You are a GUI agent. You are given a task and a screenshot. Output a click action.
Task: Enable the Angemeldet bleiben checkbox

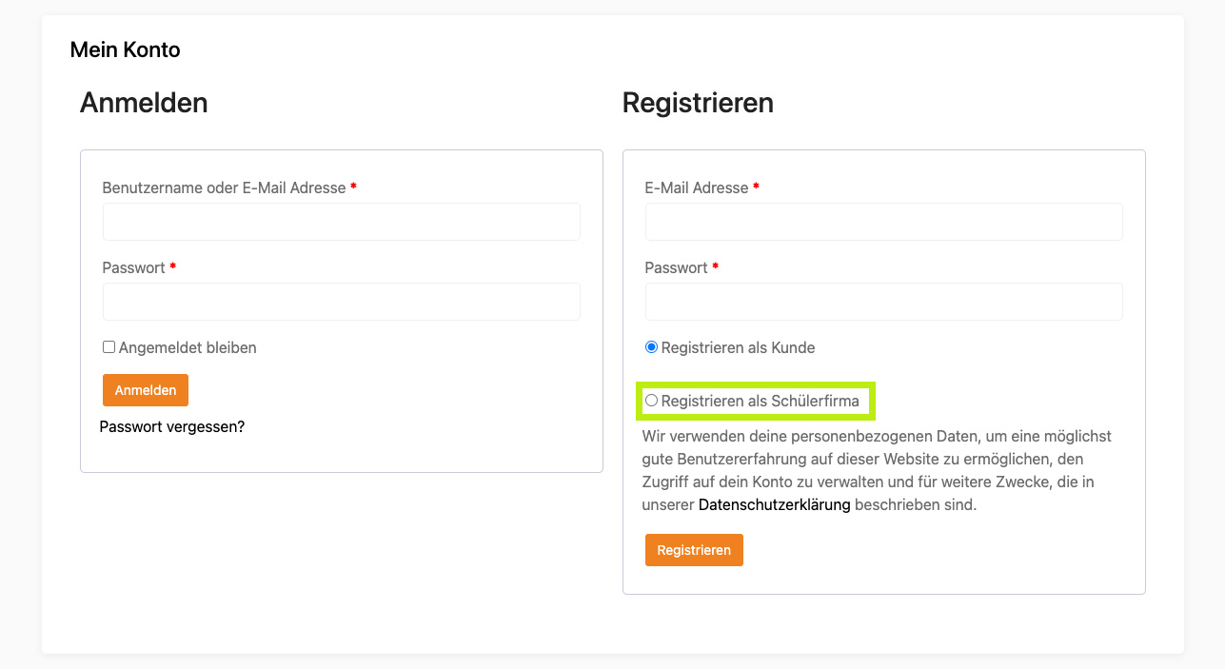pos(109,347)
